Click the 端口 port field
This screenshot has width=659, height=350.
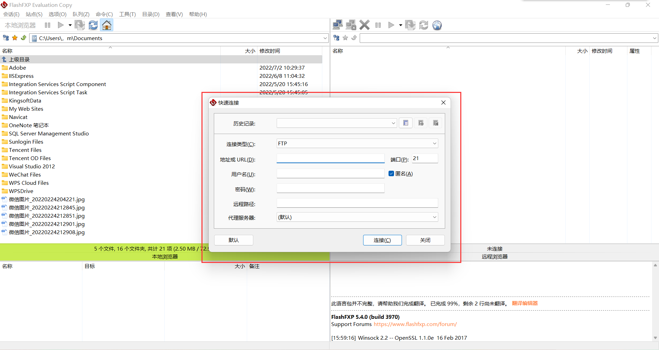425,158
